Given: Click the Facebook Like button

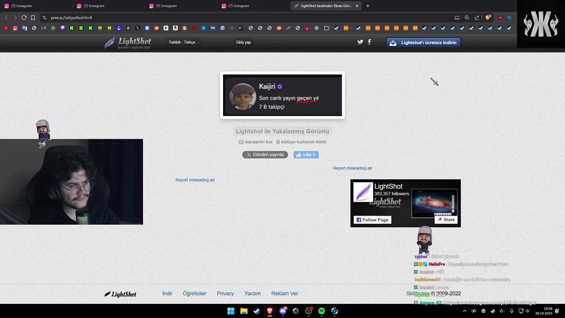Looking at the screenshot, I should 306,155.
